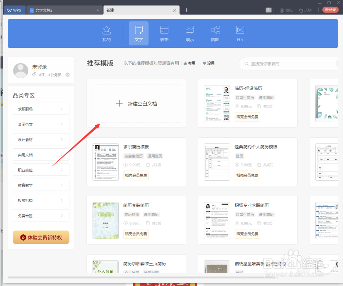Select the 演示 presentation icon
The width and height of the screenshot is (343, 286).
tap(190, 34)
